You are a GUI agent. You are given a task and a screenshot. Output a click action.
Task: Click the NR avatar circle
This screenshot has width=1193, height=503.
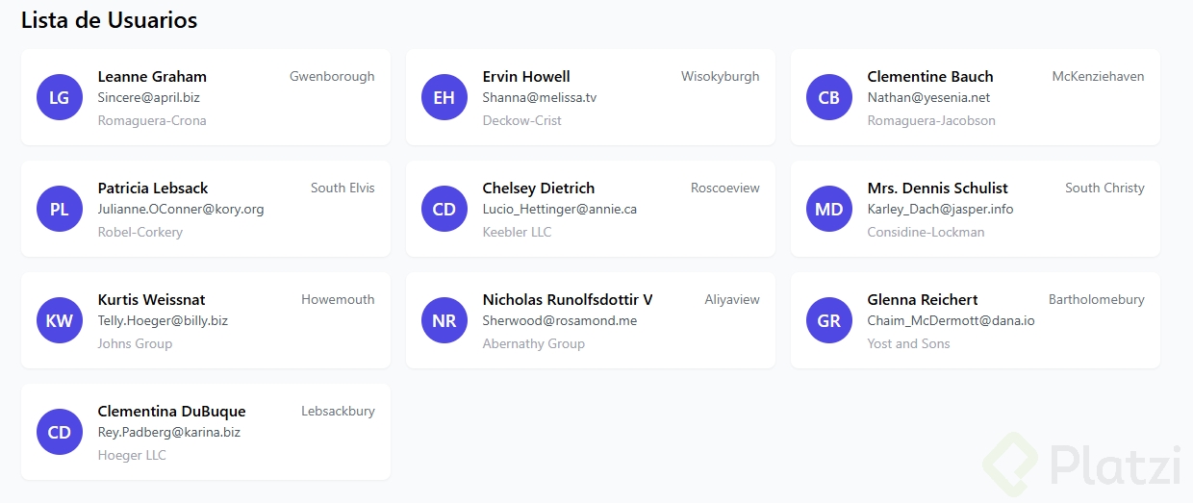coord(444,320)
